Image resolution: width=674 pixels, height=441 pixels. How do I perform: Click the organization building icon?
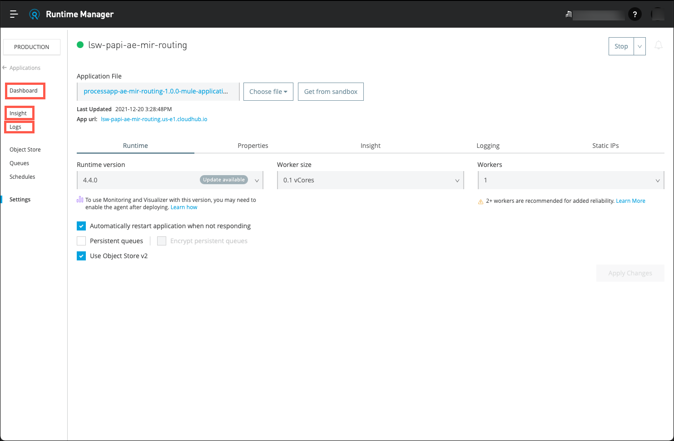point(568,15)
